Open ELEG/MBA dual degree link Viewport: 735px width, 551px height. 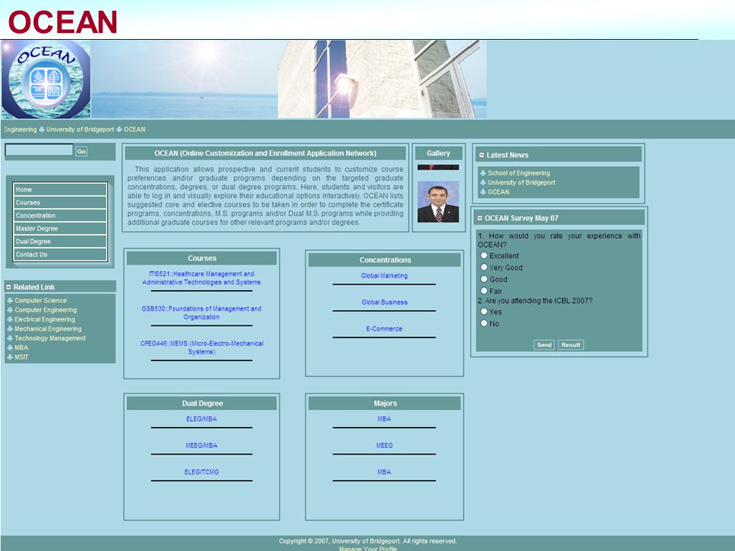click(201, 419)
